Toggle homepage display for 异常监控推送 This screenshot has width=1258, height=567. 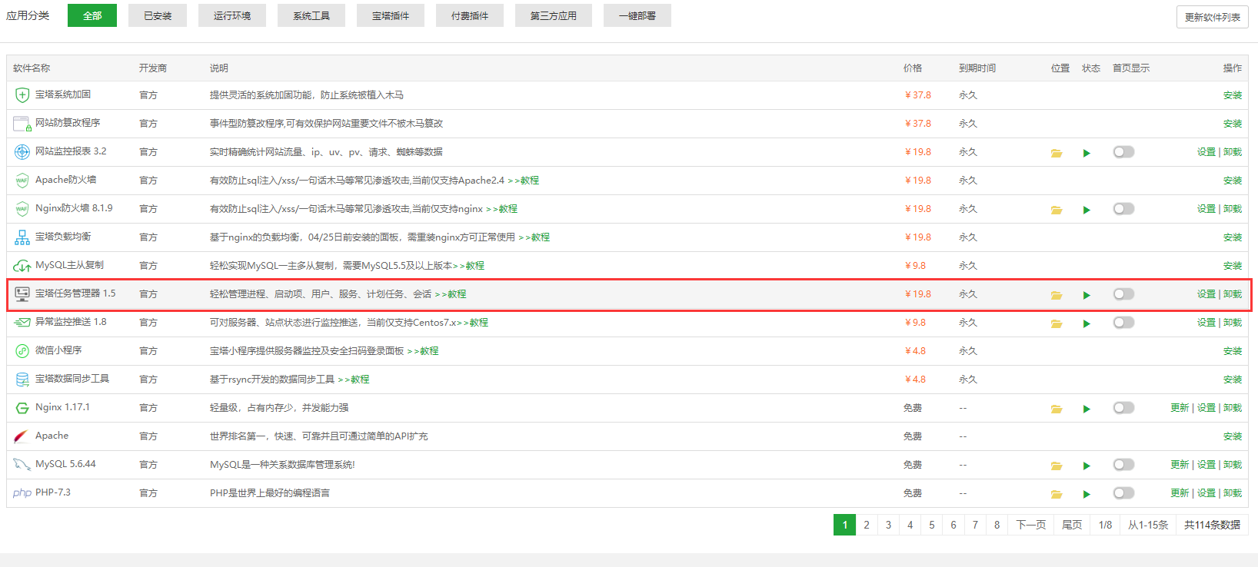click(x=1123, y=323)
